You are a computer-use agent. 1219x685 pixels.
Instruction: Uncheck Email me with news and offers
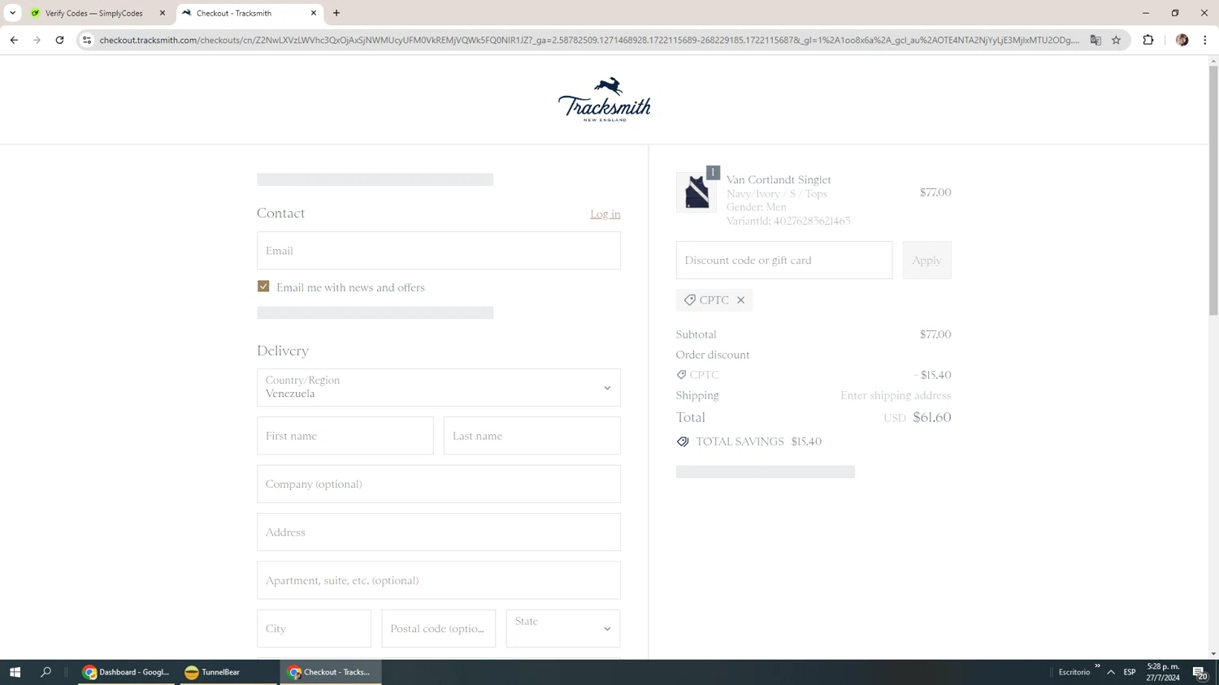point(263,286)
